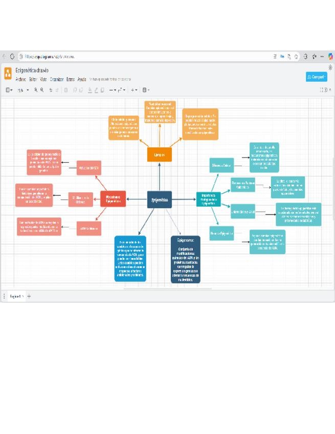Click the insert plus icon in toolbar
335x434 pixels.
click(133, 90)
